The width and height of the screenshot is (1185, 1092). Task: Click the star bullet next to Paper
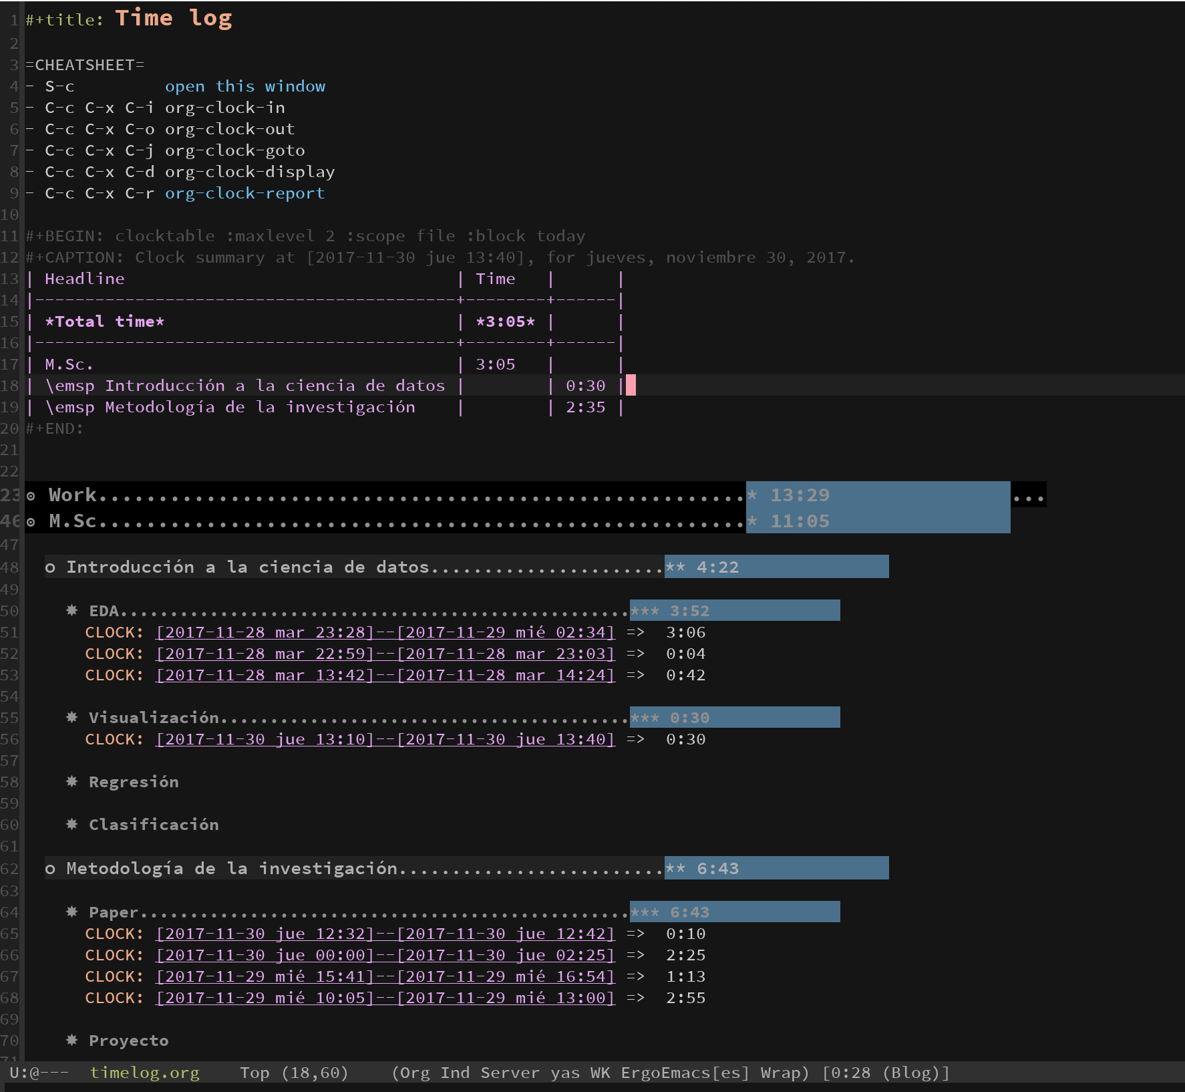coord(72,912)
